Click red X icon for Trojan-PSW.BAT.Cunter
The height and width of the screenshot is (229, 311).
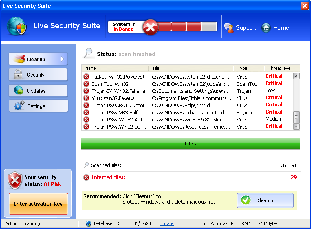(x=86, y=105)
